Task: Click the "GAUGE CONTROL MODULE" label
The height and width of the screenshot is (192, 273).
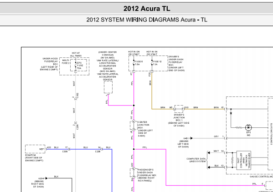Action: 261,177
